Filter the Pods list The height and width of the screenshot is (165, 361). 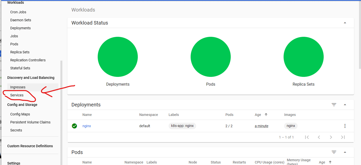click(334, 152)
